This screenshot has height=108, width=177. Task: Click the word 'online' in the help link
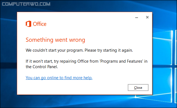(53, 77)
